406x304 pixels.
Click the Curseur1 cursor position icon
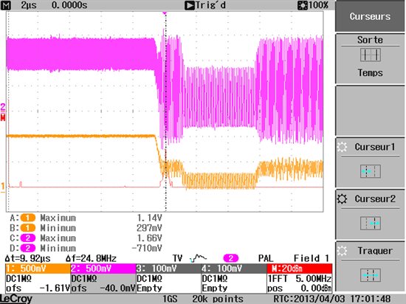[x=371, y=171]
